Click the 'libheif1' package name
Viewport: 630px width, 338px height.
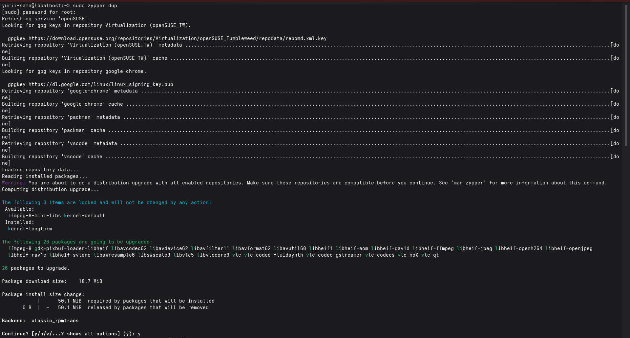321,248
